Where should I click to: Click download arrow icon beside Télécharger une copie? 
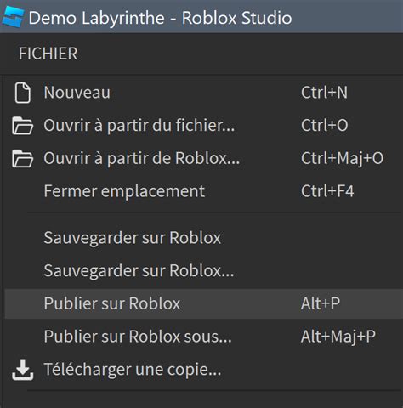[x=22, y=370]
